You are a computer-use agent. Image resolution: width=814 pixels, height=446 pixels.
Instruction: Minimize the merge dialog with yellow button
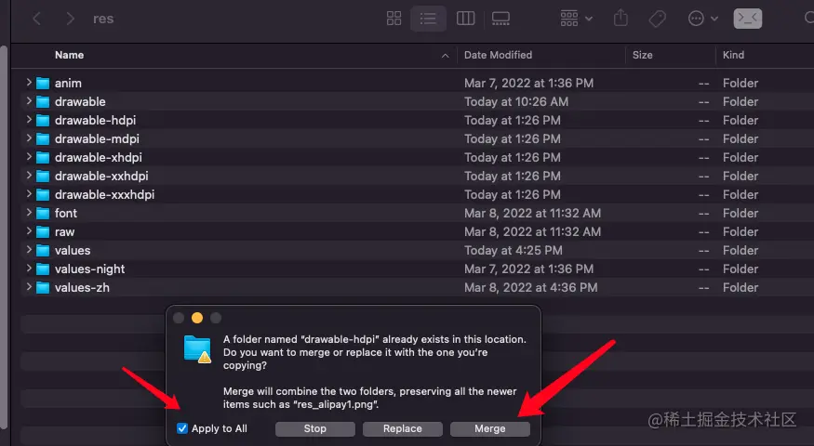click(197, 318)
